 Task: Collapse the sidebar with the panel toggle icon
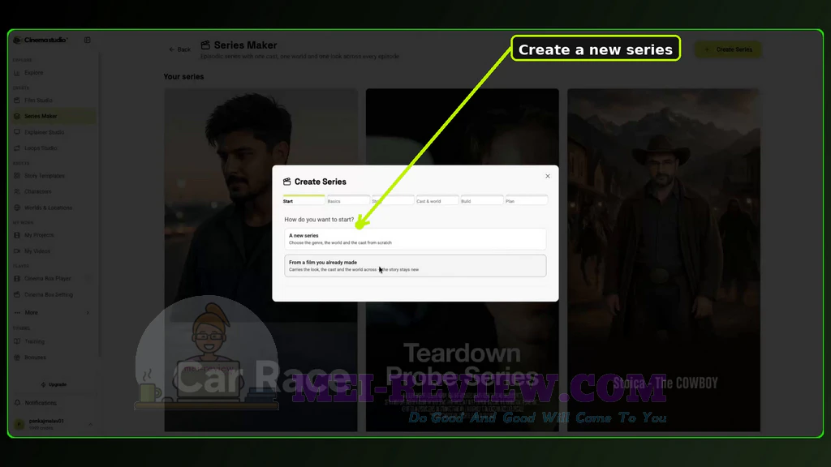pyautogui.click(x=88, y=40)
